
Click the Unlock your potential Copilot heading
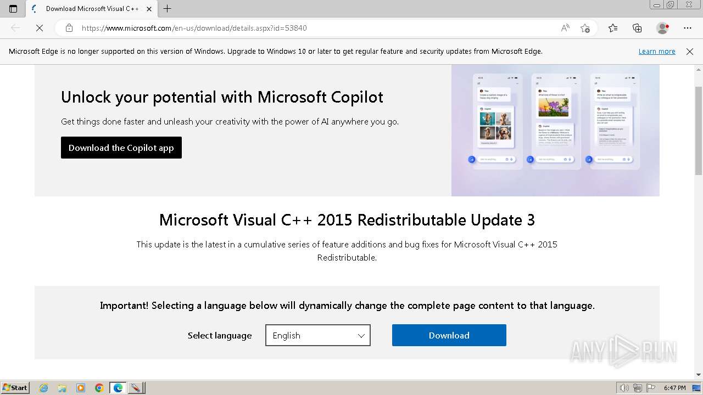(x=222, y=97)
